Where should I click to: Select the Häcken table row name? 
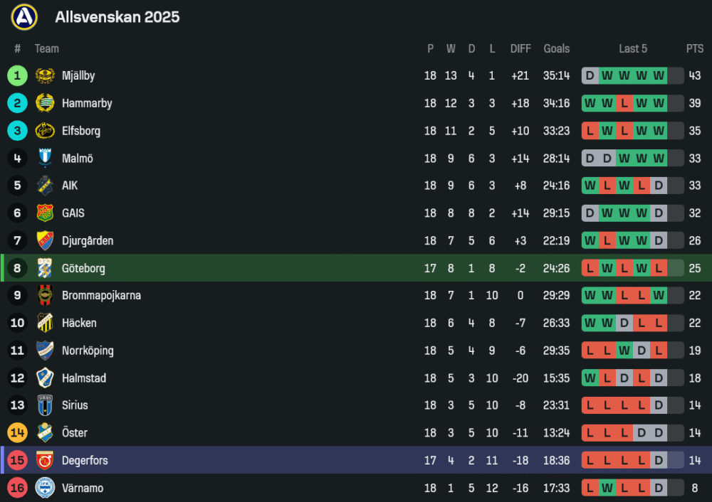click(79, 324)
